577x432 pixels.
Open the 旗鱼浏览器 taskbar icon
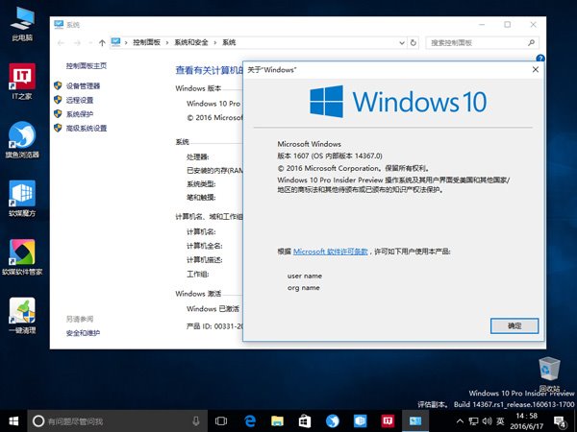333,421
